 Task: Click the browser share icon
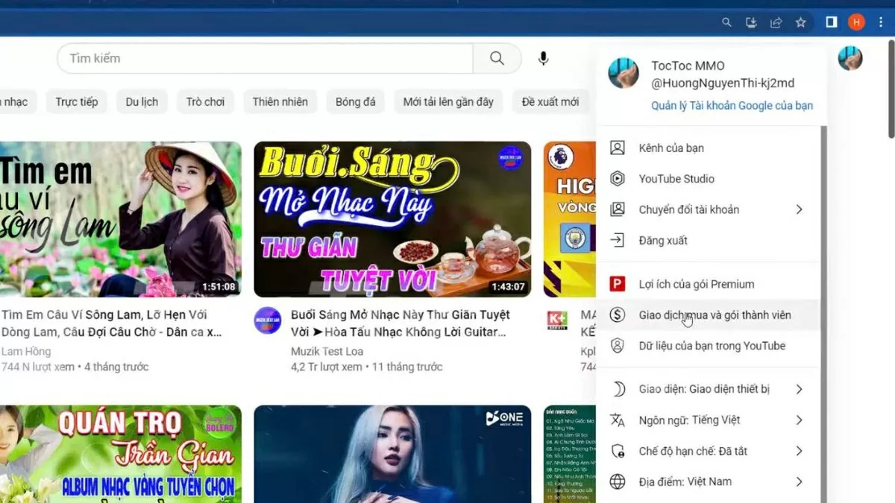pyautogui.click(x=776, y=22)
